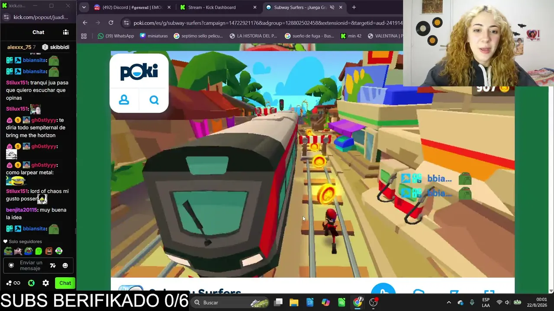This screenshot has width=554, height=311.
Task: Show hidden system tray icons
Action: pos(449,302)
